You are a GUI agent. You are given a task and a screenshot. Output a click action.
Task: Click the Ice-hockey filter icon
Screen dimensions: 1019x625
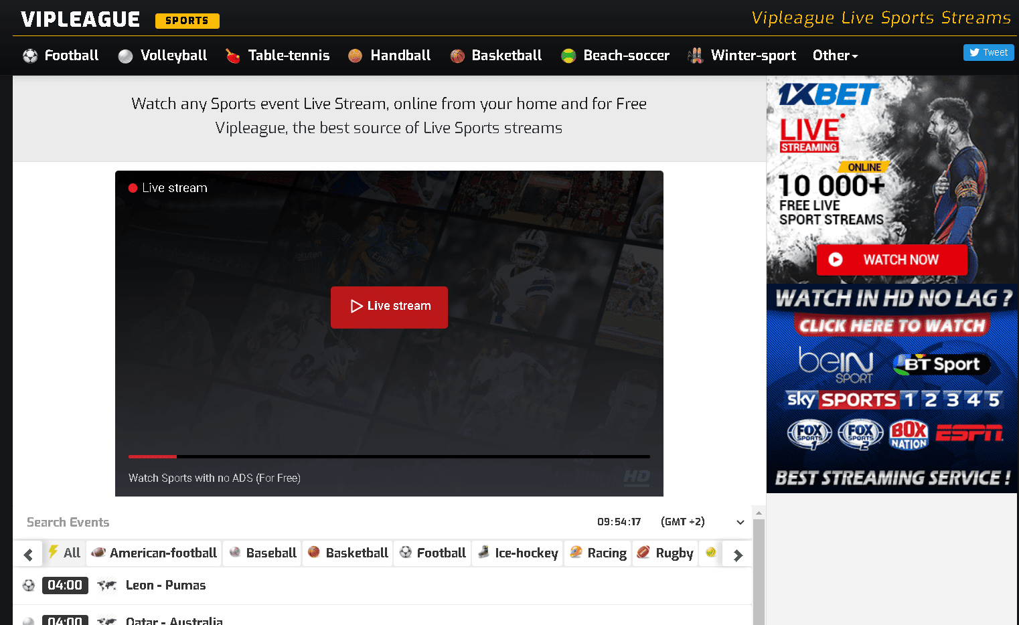[x=483, y=553]
